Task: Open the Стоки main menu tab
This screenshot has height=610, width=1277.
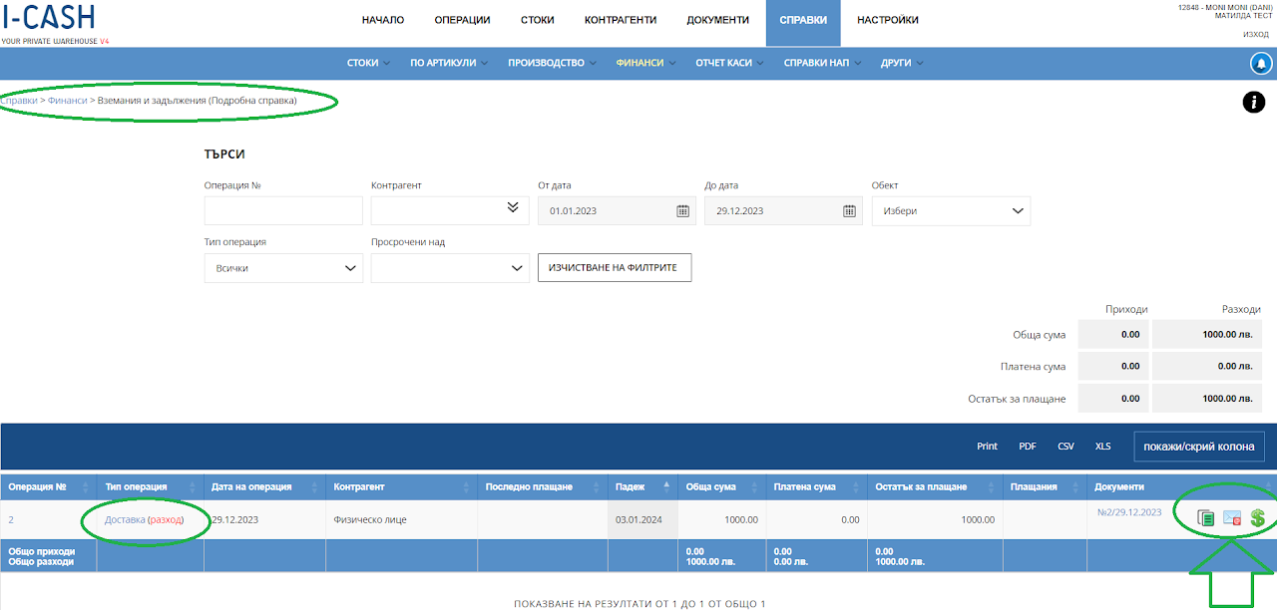Action: pos(538,20)
